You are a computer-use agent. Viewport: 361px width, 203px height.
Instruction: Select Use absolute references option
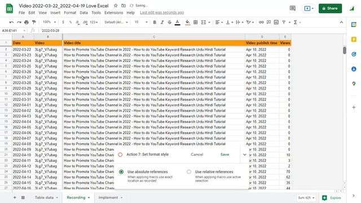(121, 172)
